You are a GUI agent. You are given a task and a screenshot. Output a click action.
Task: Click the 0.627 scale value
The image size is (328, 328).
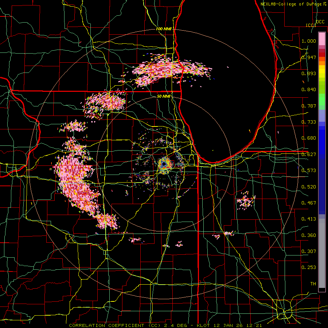click(x=309, y=155)
